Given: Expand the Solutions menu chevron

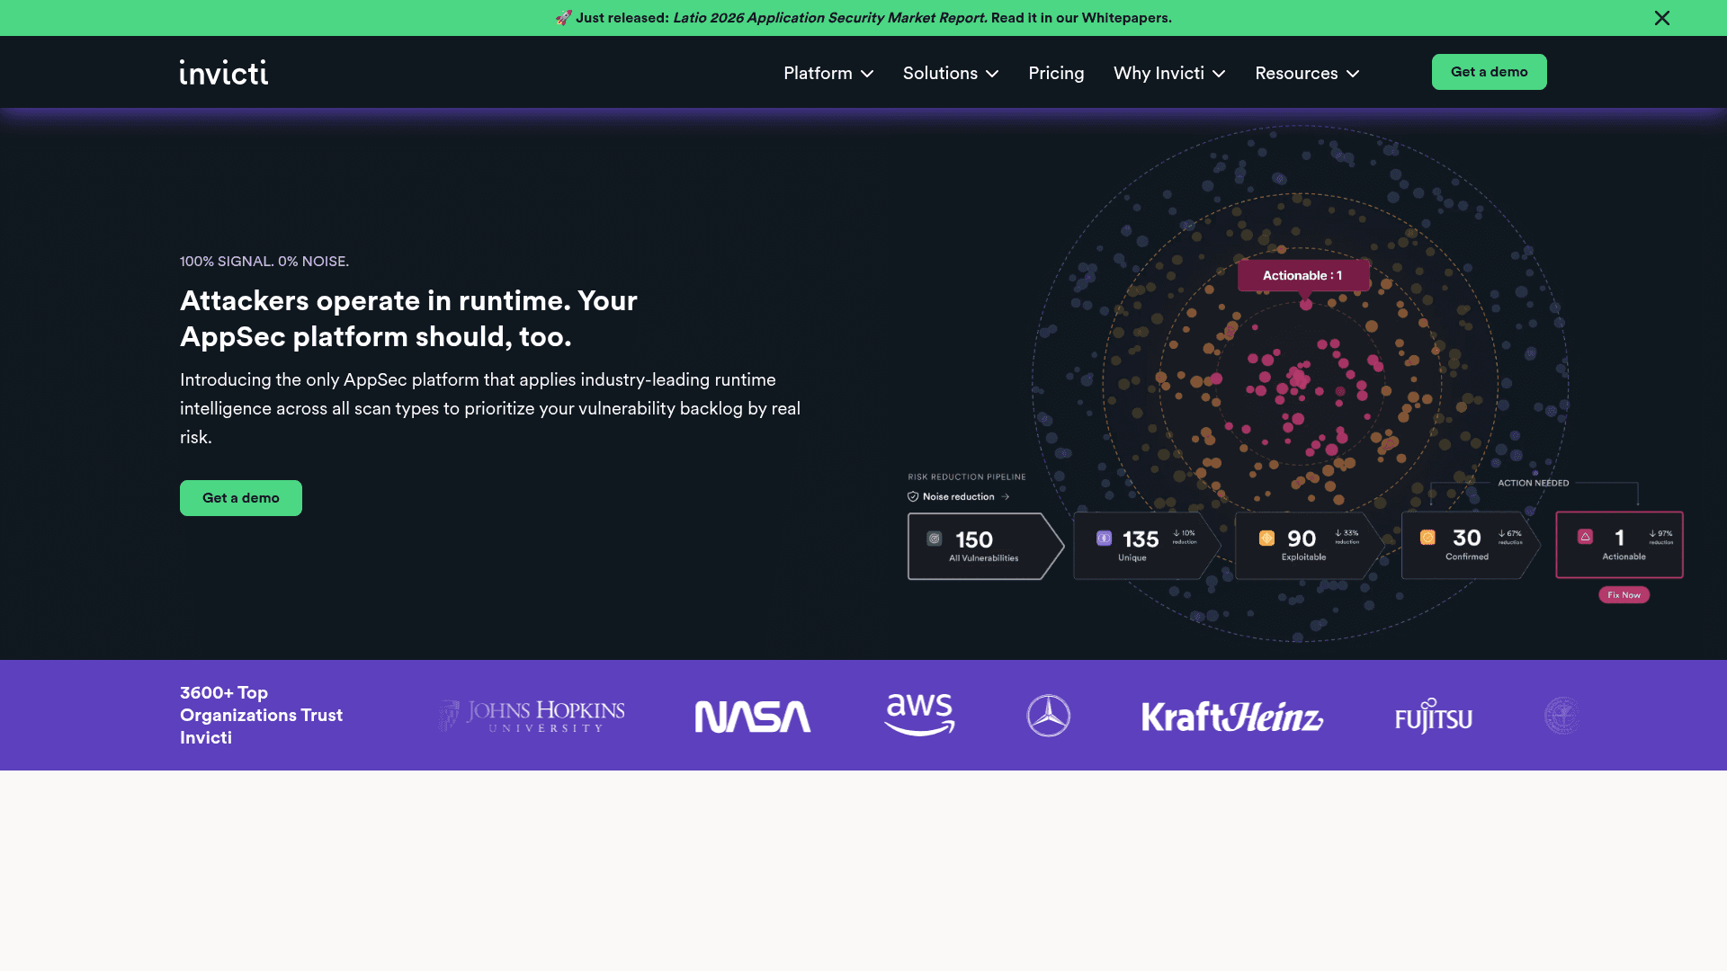Looking at the screenshot, I should tap(992, 74).
